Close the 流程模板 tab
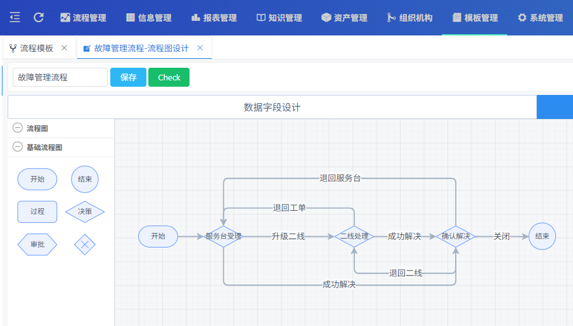The image size is (573, 326). click(64, 48)
